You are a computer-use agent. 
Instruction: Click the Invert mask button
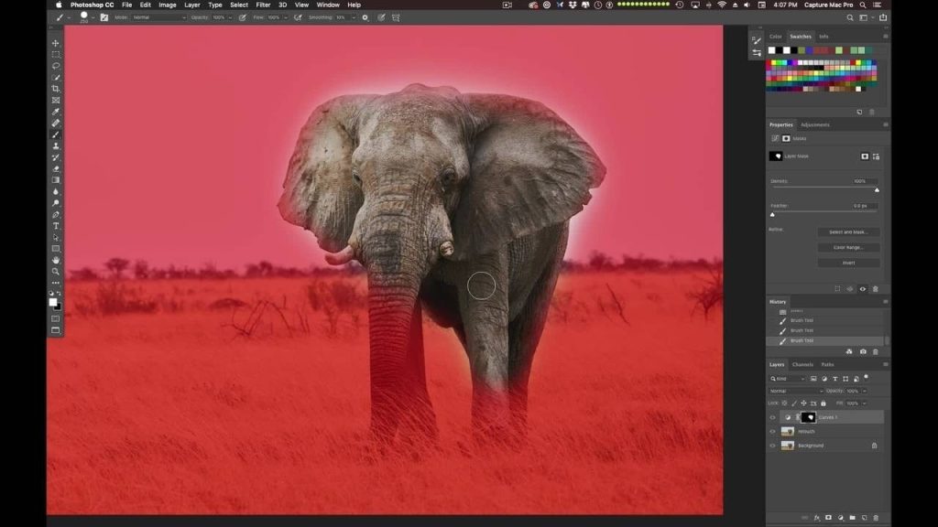tap(848, 263)
